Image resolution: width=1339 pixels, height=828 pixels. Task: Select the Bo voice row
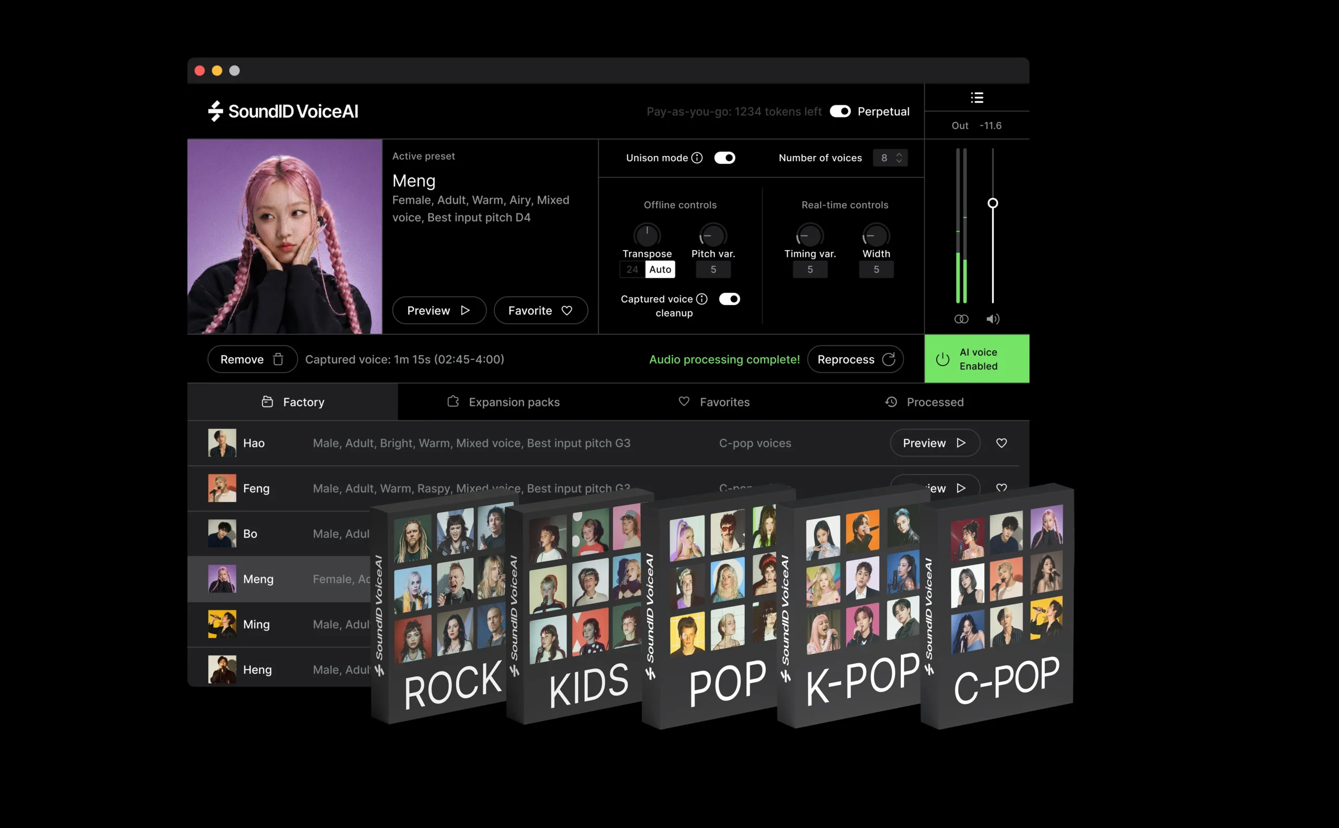click(x=279, y=534)
